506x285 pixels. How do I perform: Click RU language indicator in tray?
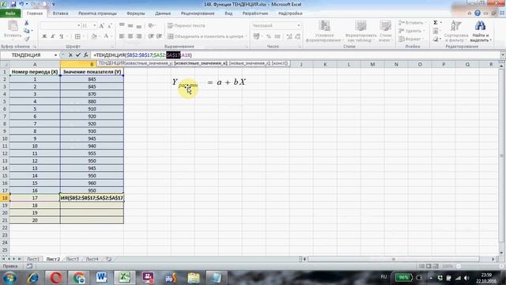[383, 277]
